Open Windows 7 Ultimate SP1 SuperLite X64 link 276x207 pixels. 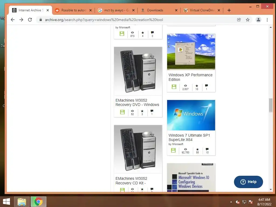pos(189,137)
